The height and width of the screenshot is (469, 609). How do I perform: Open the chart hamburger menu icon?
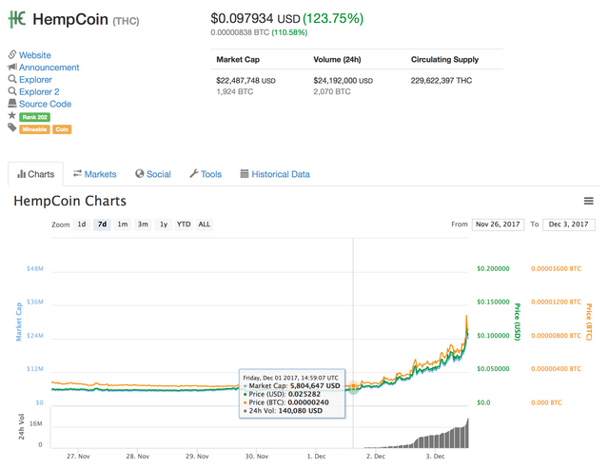click(x=588, y=201)
